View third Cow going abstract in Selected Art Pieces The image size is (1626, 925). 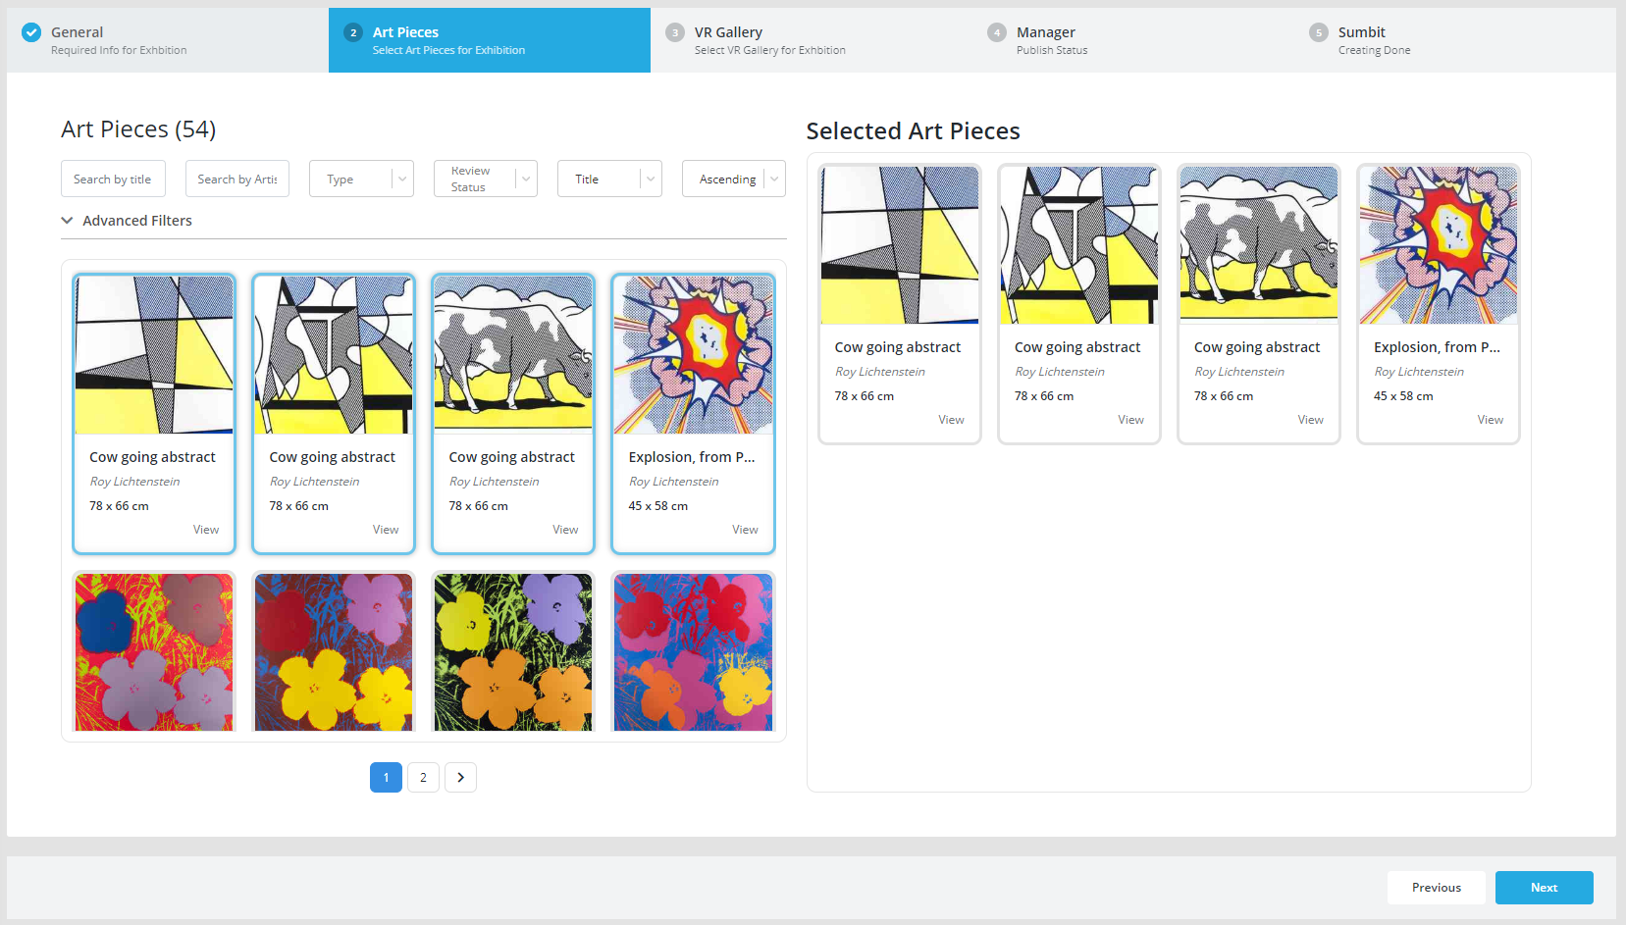point(1310,420)
